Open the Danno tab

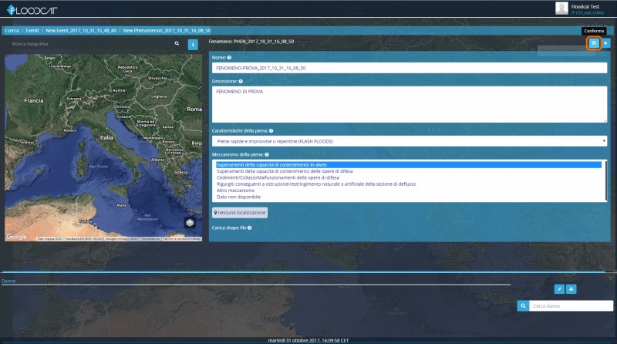pyautogui.click(x=8, y=281)
